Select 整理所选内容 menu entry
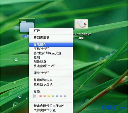This screenshot has width=128, height=113. point(51,80)
